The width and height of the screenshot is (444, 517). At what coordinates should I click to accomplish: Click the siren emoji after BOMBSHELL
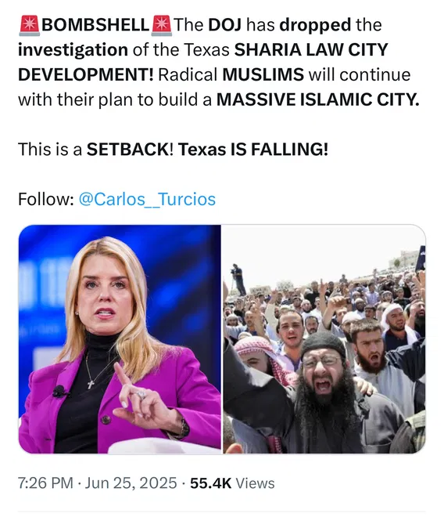pyautogui.click(x=161, y=25)
